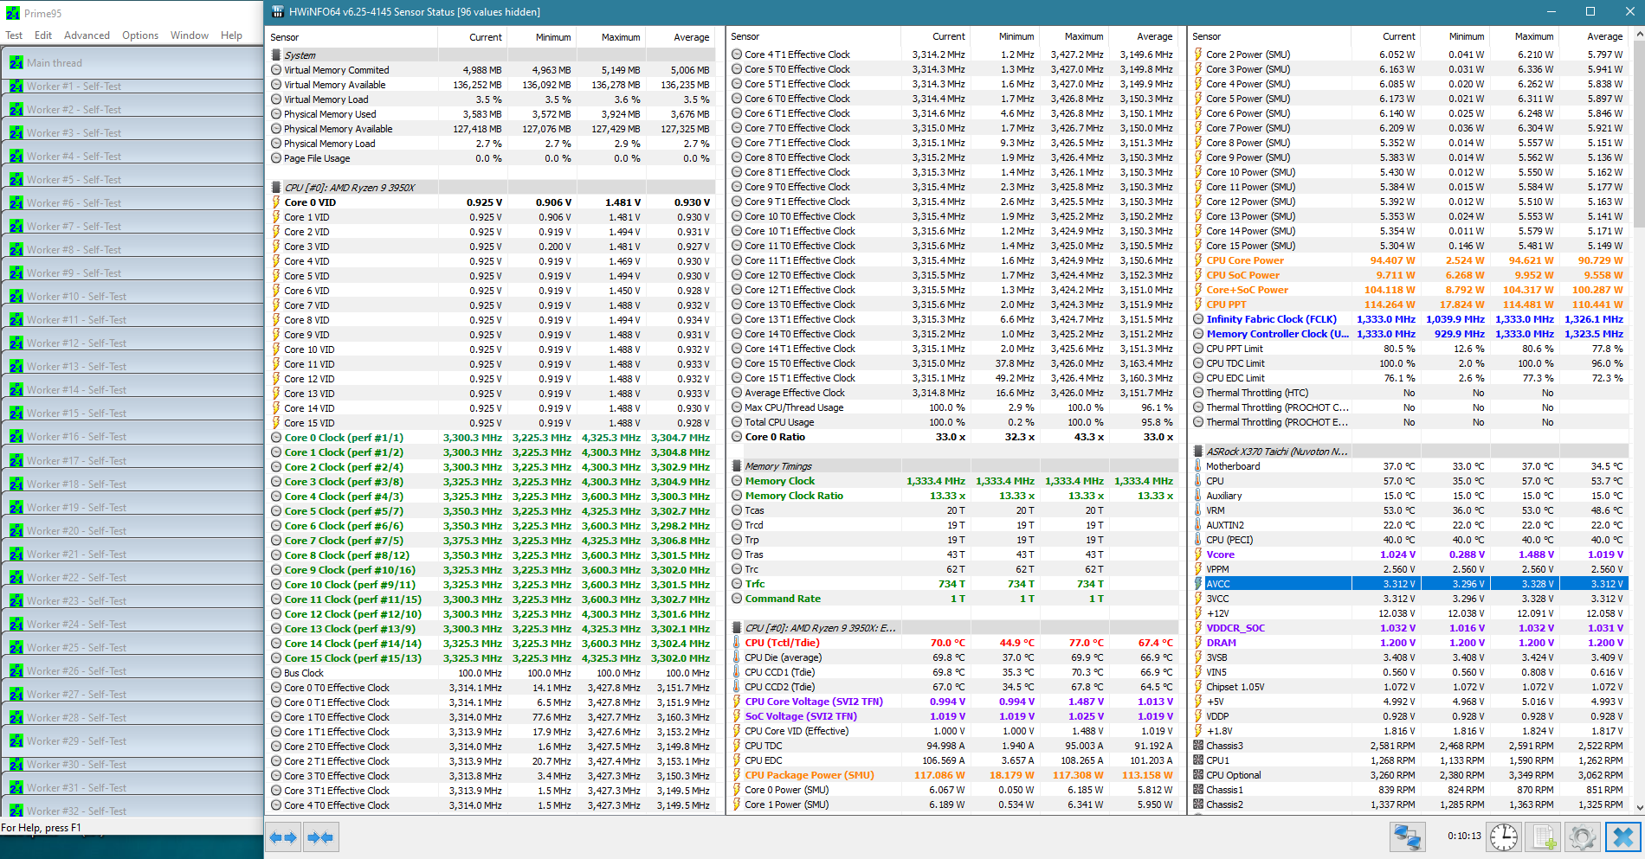Click the chip icon beside ASRock X370 Taichi

pos(1198,452)
